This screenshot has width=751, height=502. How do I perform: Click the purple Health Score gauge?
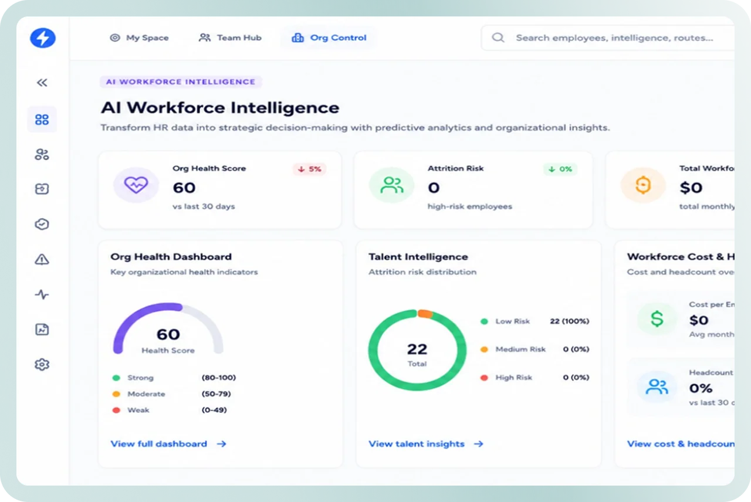point(168,328)
